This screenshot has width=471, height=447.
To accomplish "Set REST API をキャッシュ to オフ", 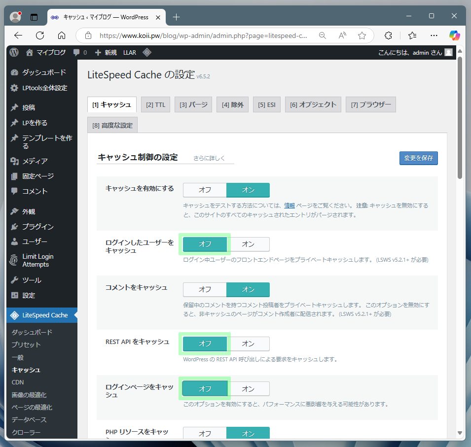I will [205, 344].
